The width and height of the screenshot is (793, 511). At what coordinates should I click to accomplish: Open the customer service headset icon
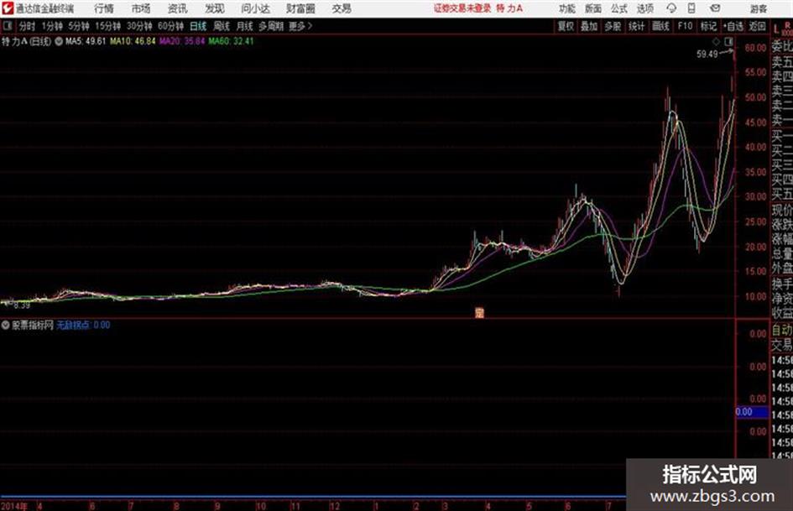click(671, 8)
